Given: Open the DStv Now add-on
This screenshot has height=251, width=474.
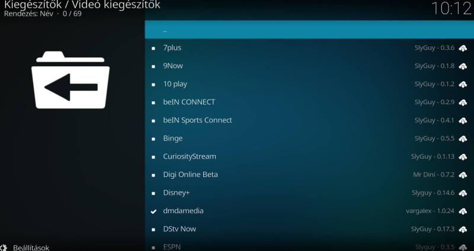Looking at the screenshot, I should click(309, 229).
